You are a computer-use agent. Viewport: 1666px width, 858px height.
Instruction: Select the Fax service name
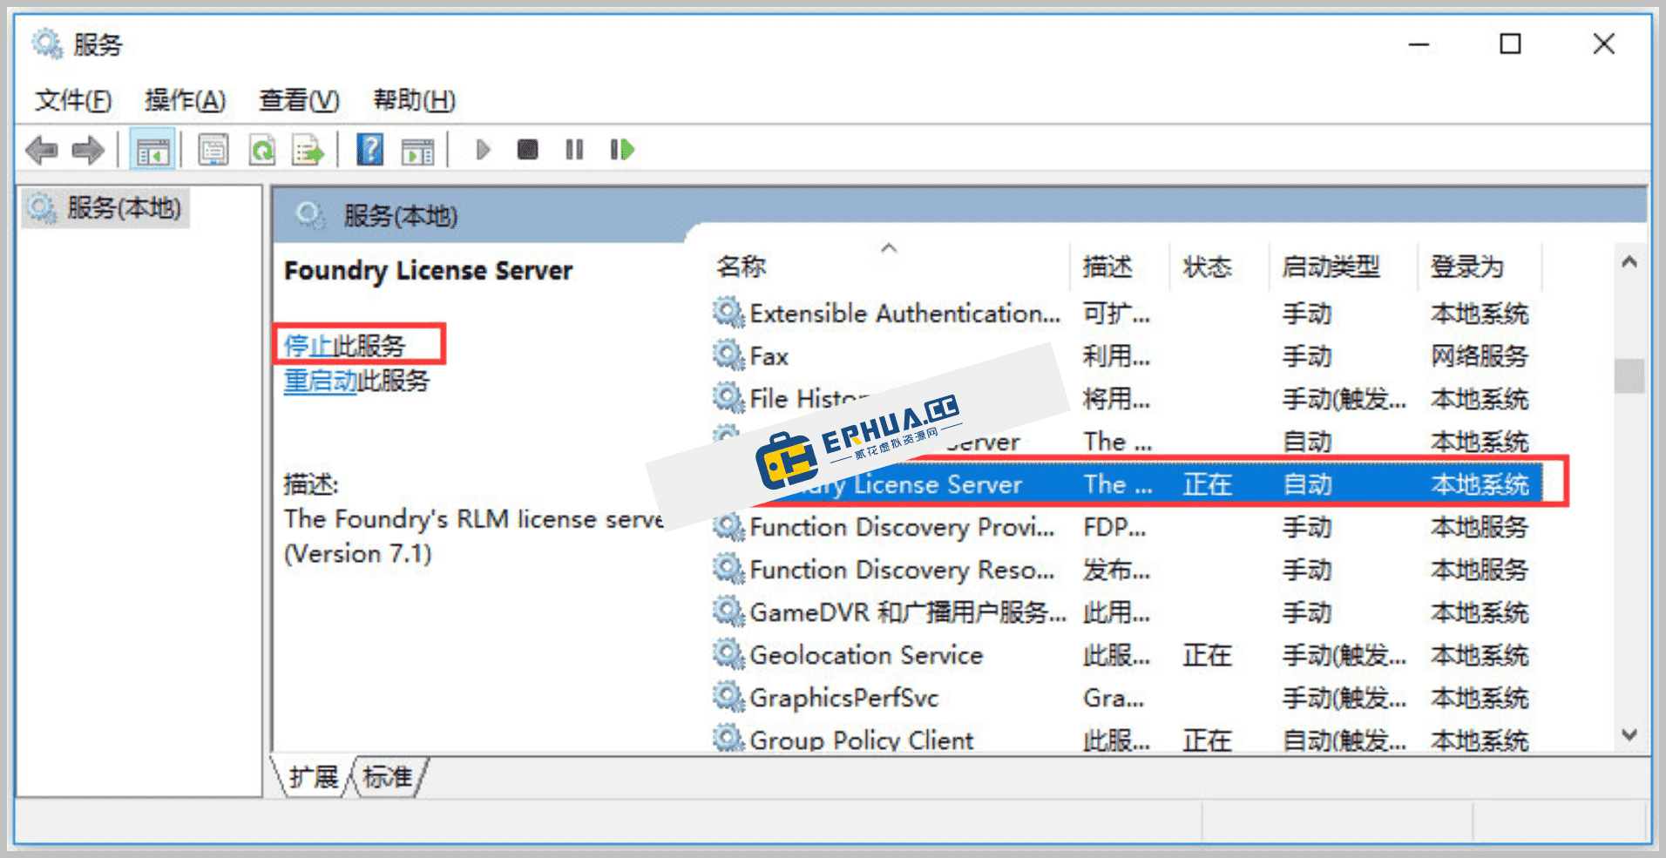click(769, 355)
